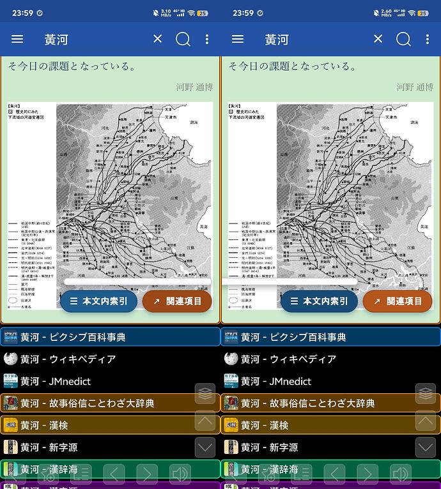Clear the search text on left screen
This screenshot has width=441, height=489.
pos(158,39)
